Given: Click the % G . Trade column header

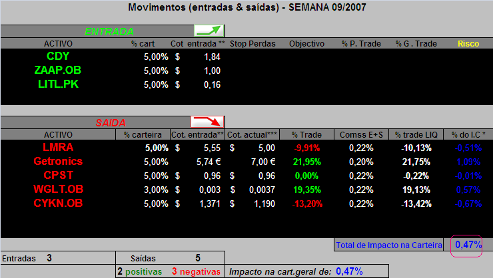Looking at the screenshot, I should (x=416, y=44).
